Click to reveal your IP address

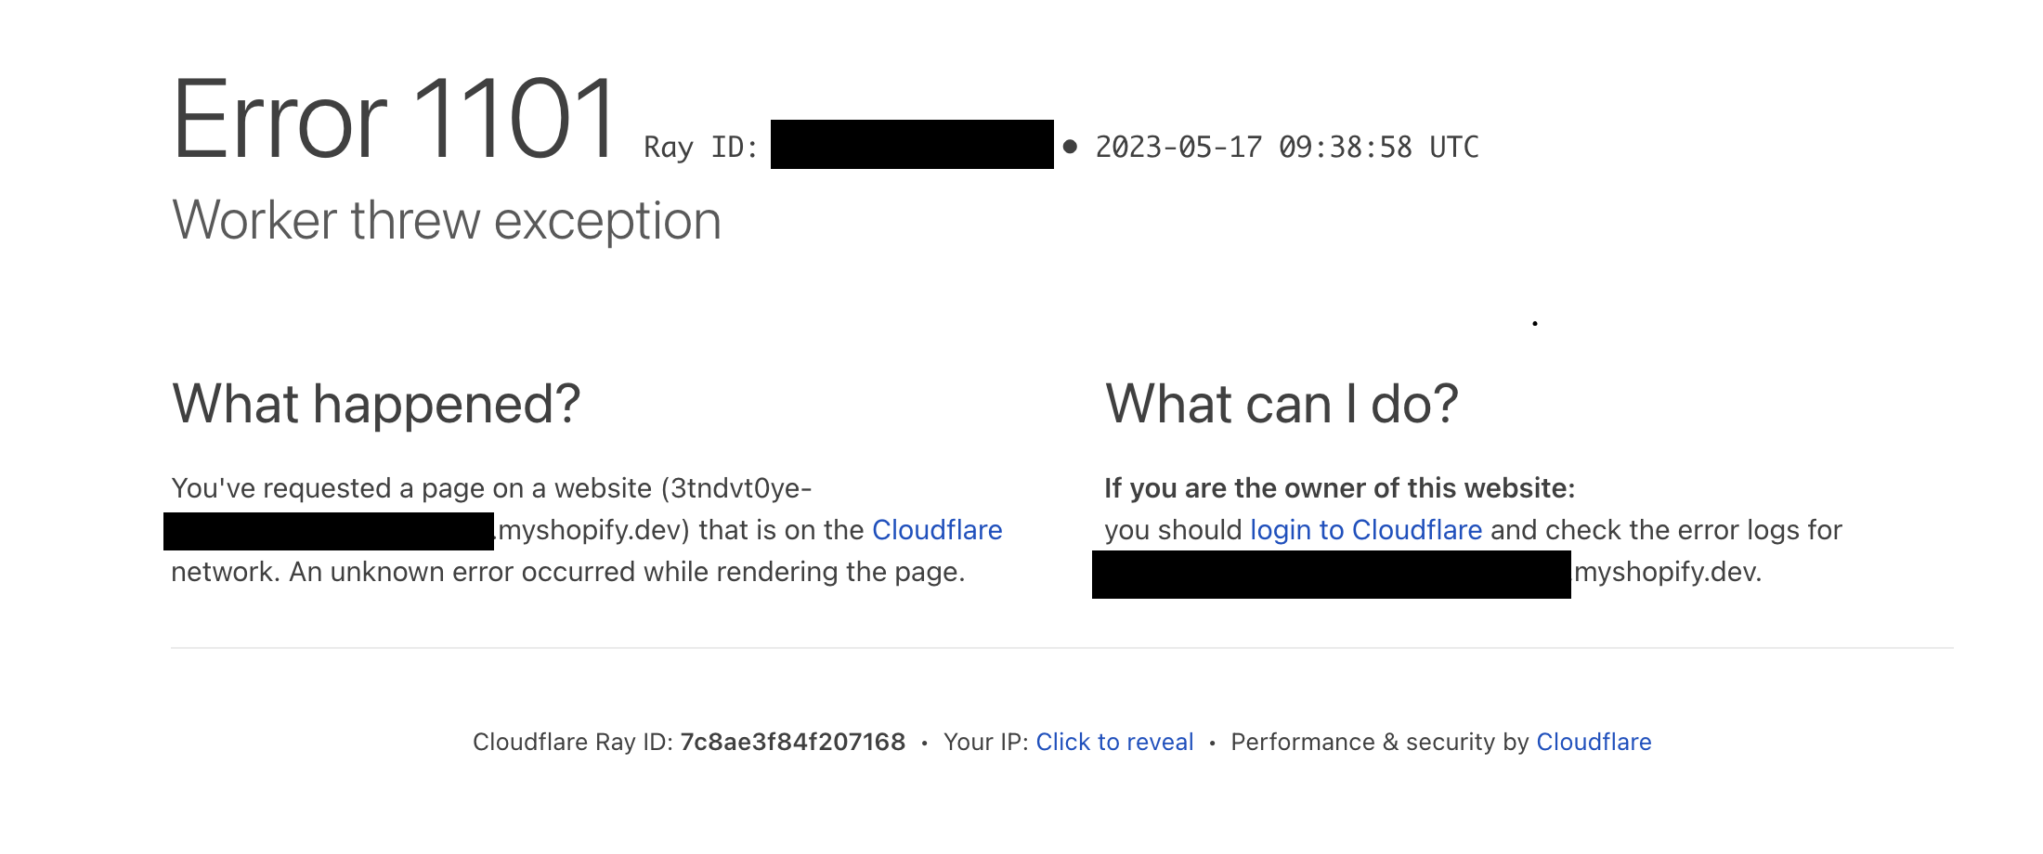(x=1114, y=742)
